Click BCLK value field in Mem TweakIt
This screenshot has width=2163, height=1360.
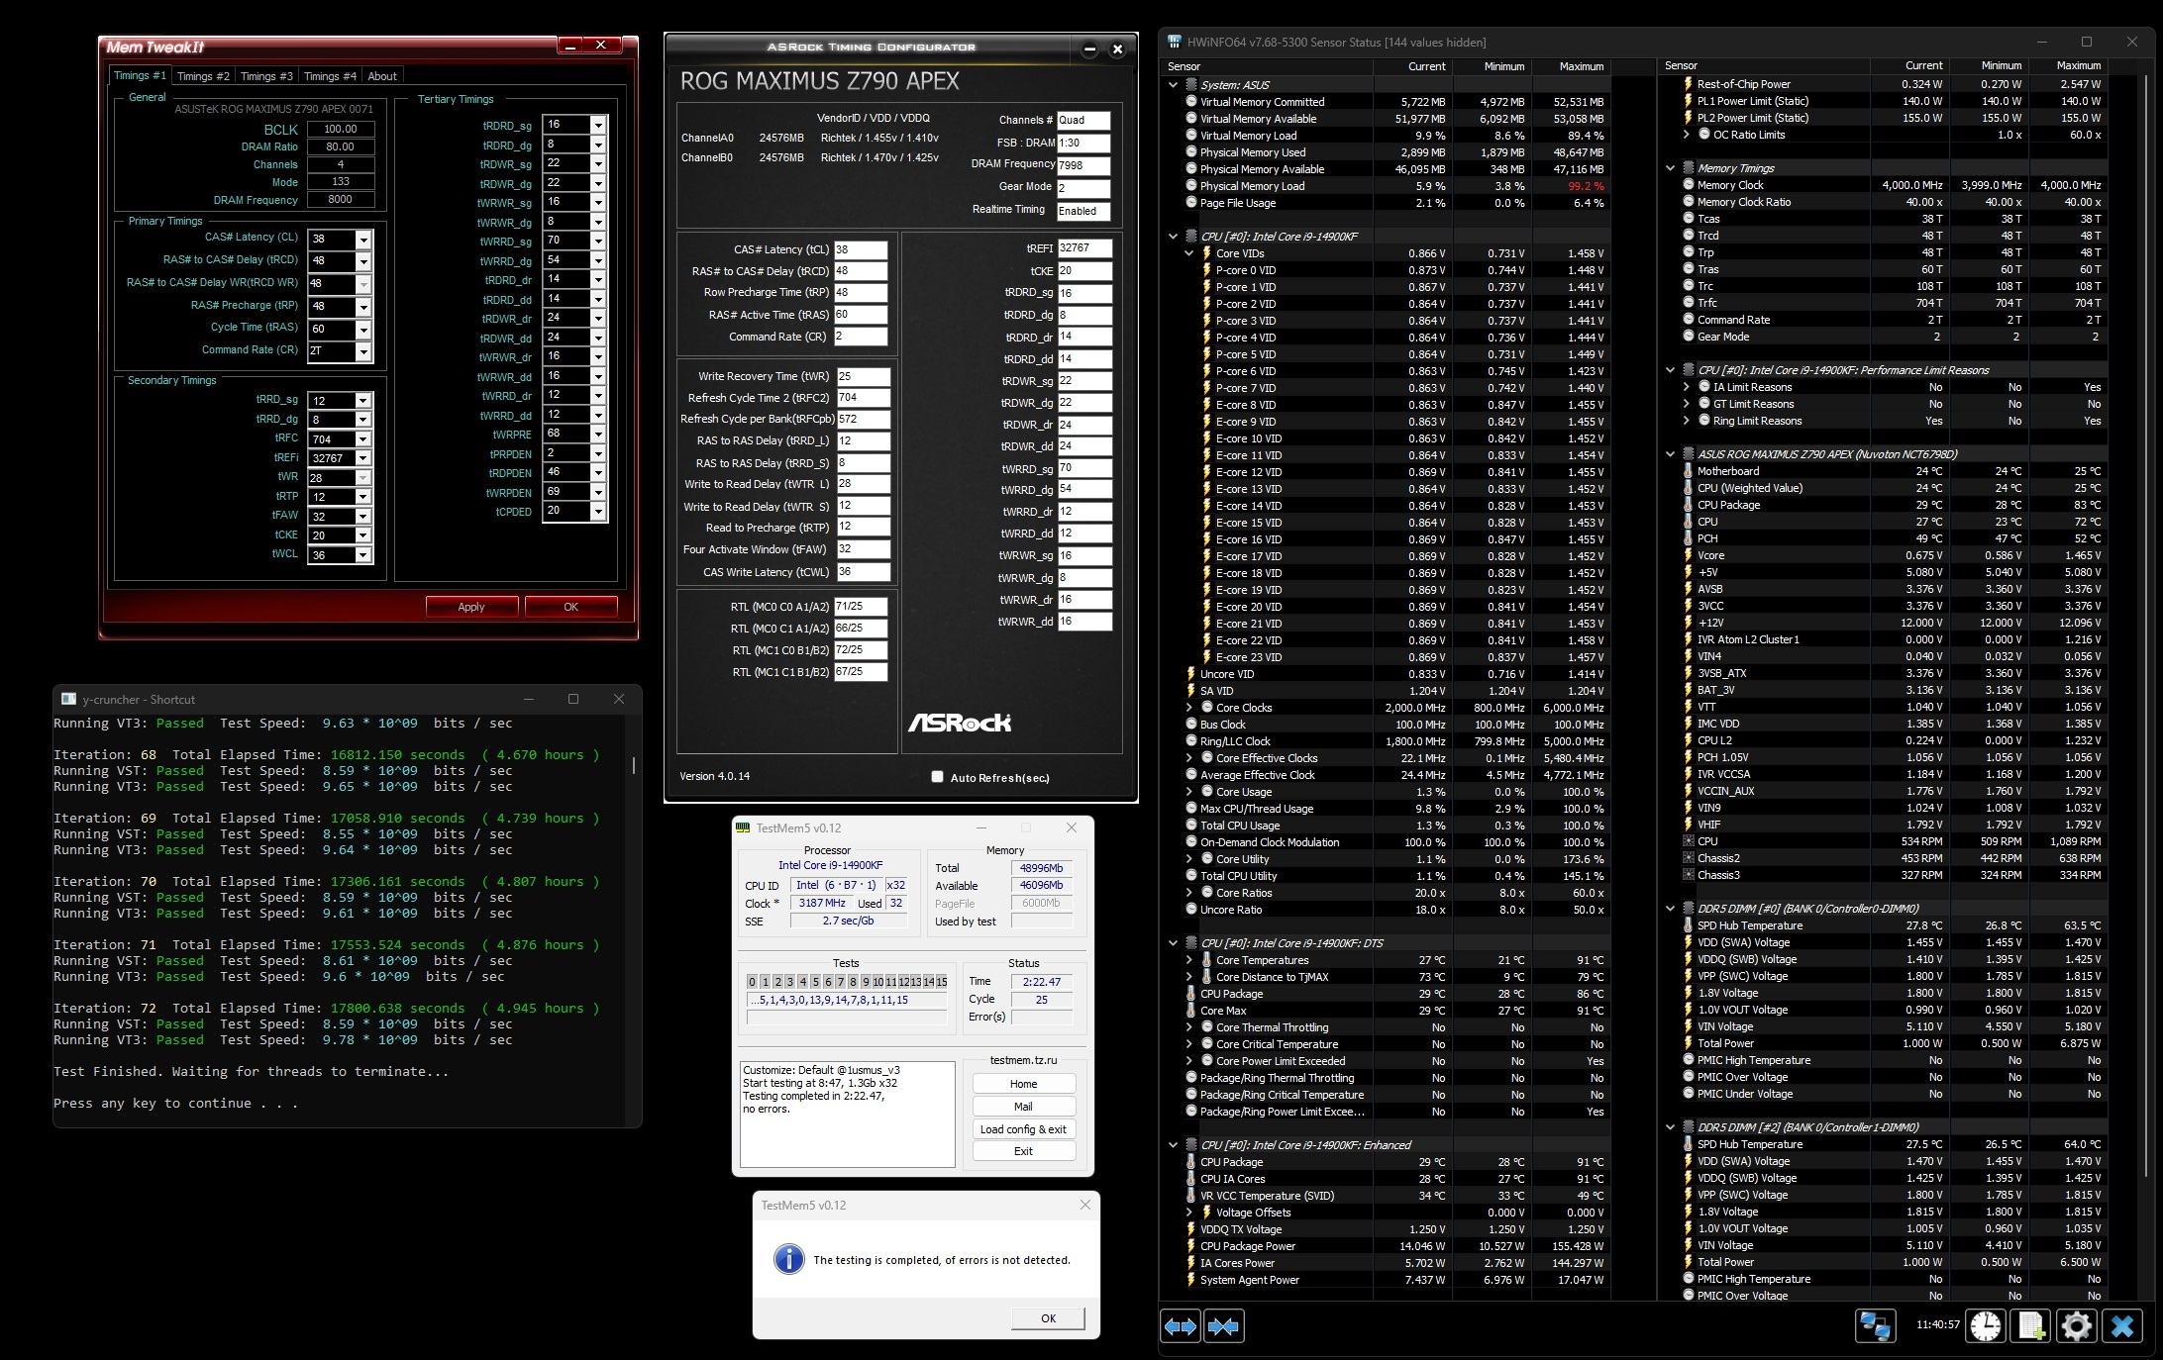point(341,129)
